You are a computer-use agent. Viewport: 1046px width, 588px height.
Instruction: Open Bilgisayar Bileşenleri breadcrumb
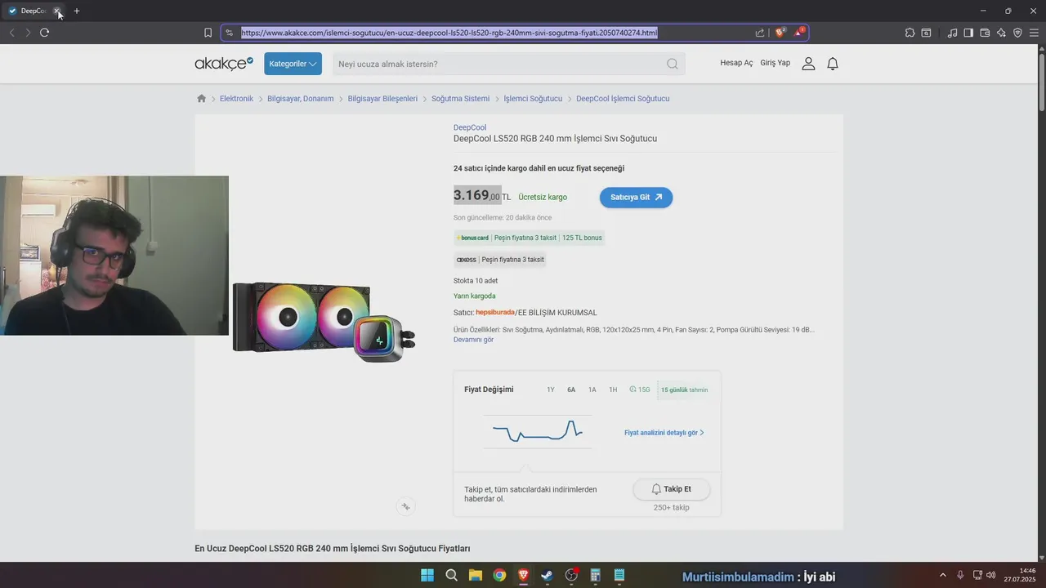click(x=382, y=99)
